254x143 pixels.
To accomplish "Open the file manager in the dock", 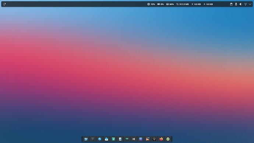I will click(86, 139).
